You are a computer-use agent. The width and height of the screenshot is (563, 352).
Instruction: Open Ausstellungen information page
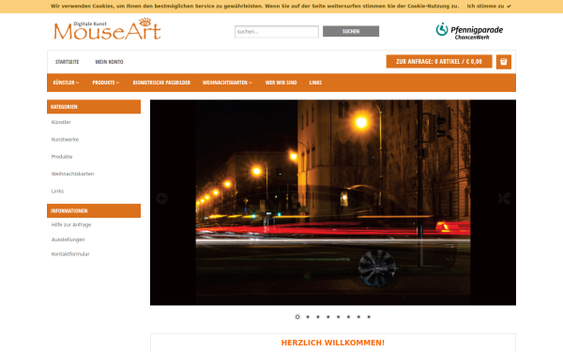pyautogui.click(x=68, y=239)
